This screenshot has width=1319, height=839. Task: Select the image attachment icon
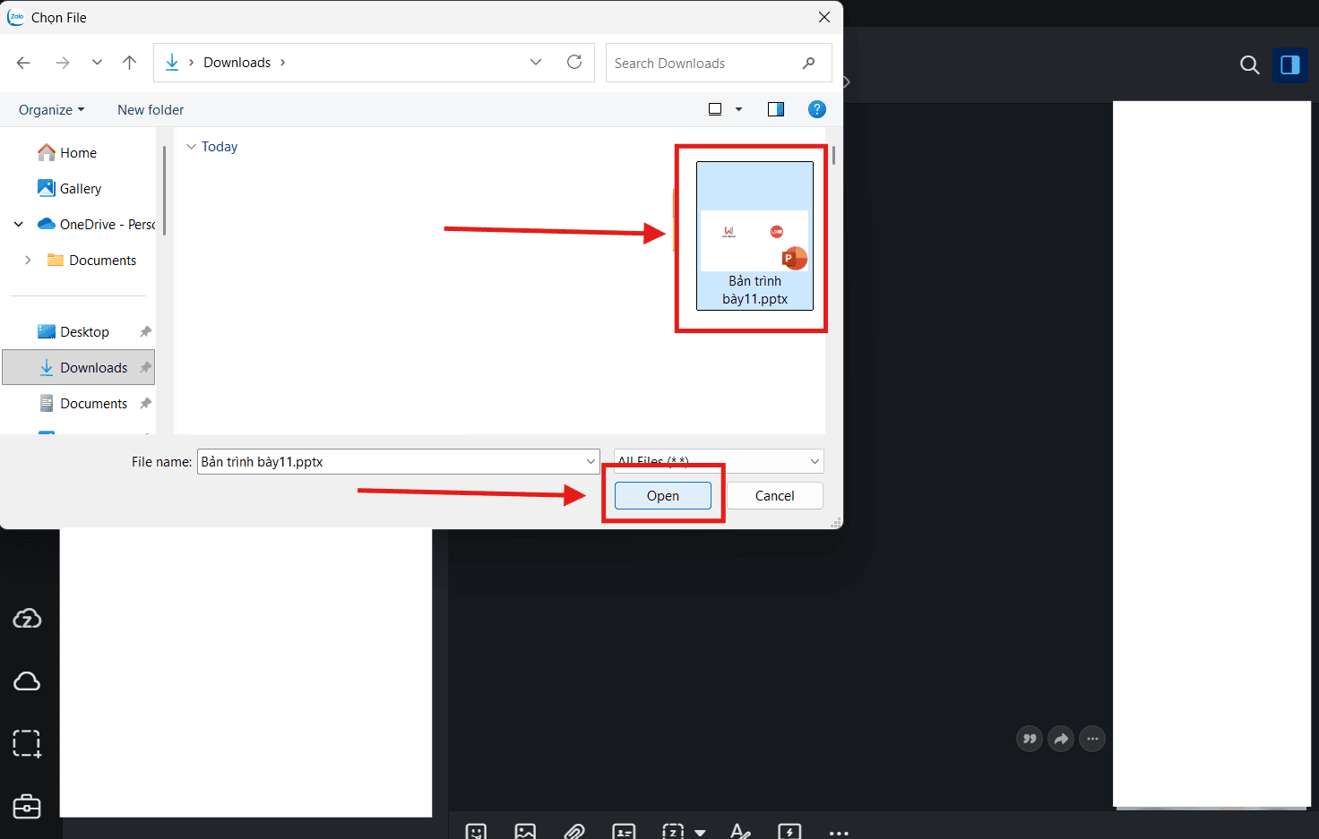525,830
